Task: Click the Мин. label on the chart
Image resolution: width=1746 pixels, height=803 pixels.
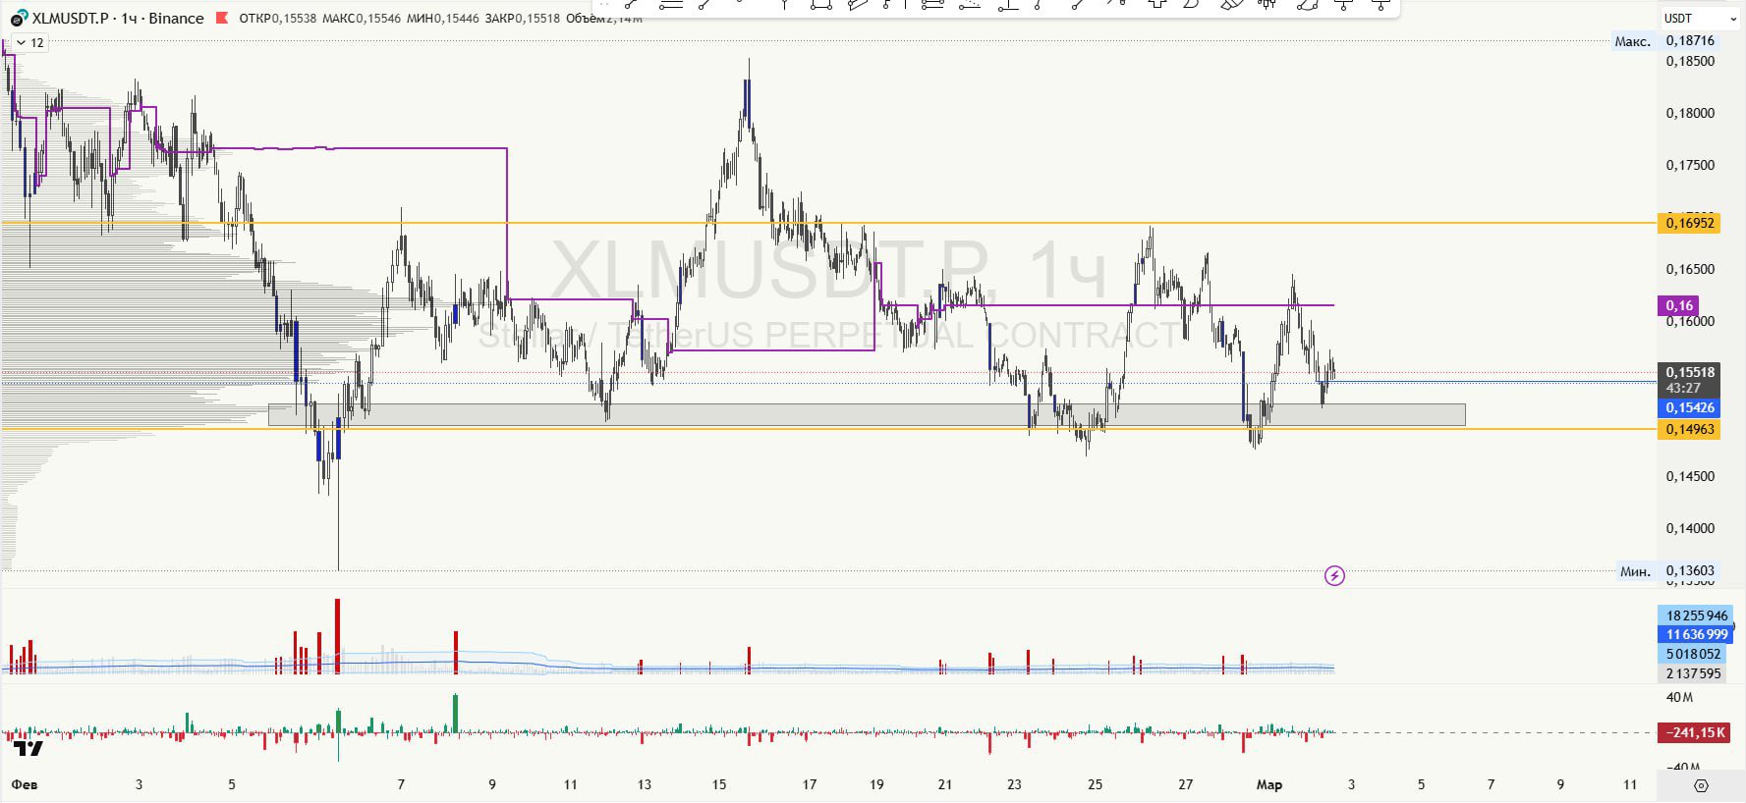Action: click(1635, 571)
